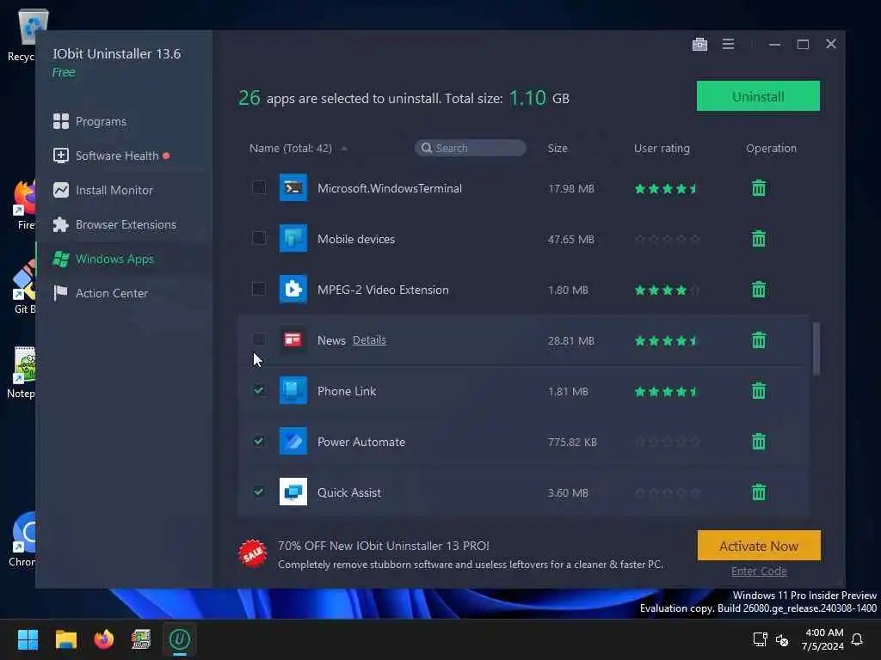Check the Mobile devices checkbox

(x=259, y=238)
